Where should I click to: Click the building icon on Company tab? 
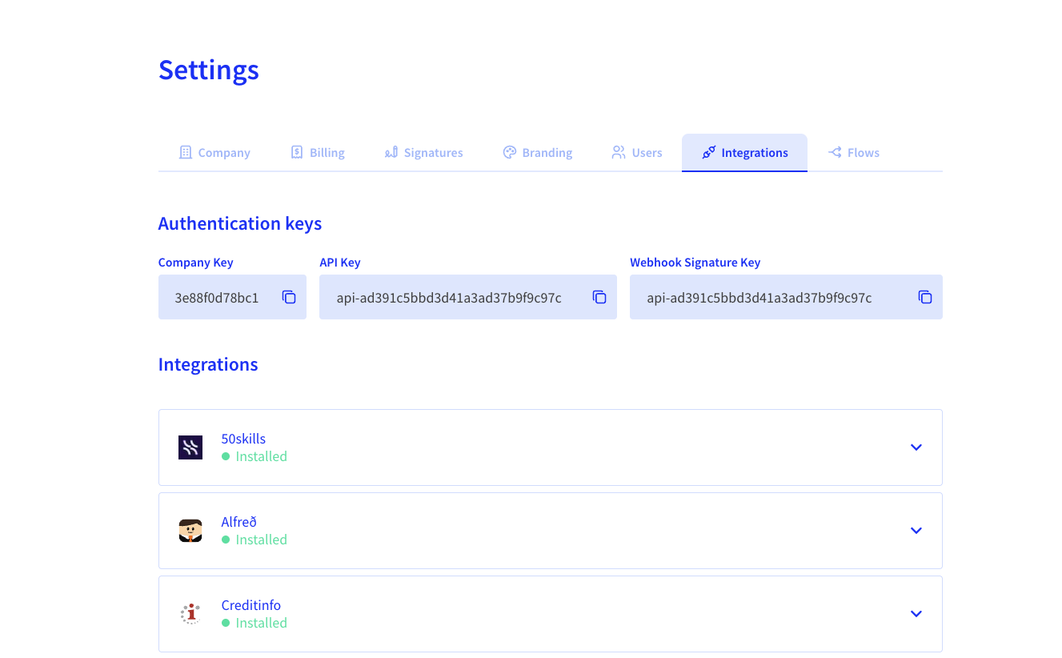click(186, 152)
